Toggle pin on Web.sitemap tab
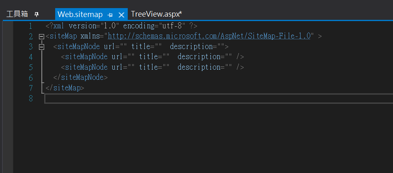Viewport: 393px width, 173px height. pyautogui.click(x=110, y=15)
